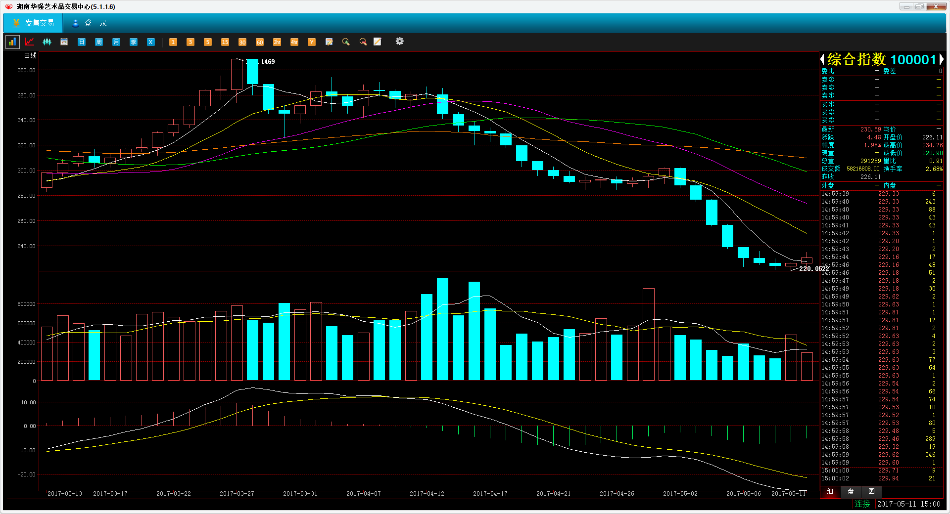Screen dimensions: 950x514
Task: Switch to the red line chart view
Action: click(x=30, y=42)
